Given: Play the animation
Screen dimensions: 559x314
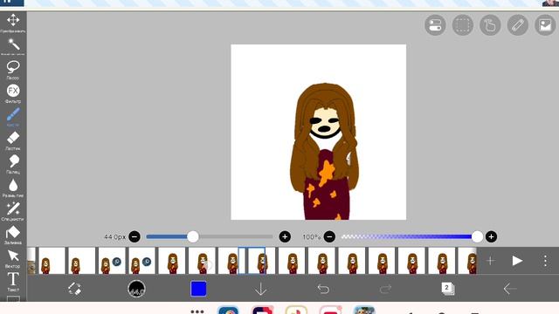Looking at the screenshot, I should point(517,261).
